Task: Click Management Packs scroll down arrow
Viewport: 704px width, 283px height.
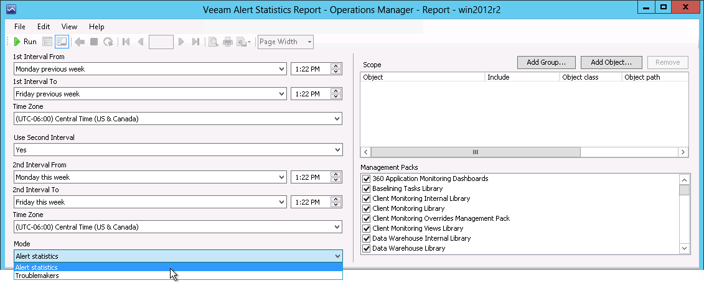Action: click(684, 248)
